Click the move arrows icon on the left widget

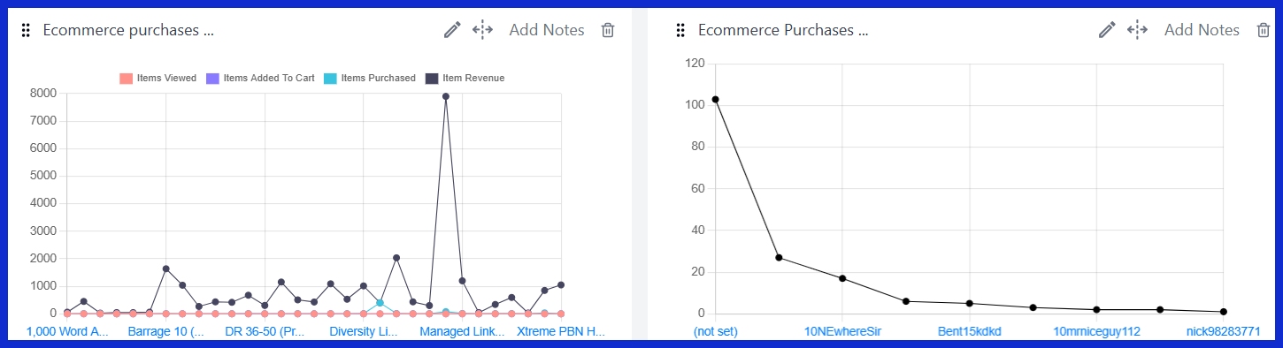click(482, 30)
